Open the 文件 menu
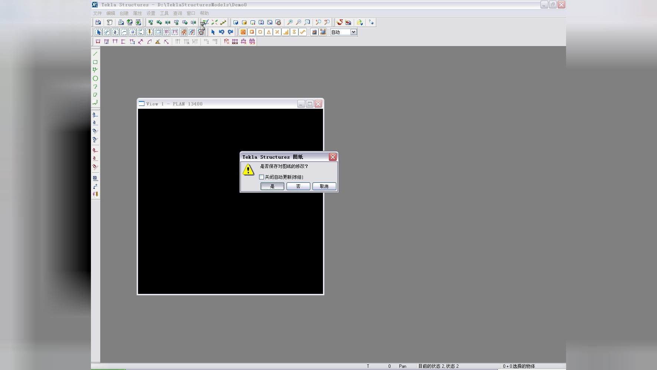The image size is (657, 370). coord(97,13)
